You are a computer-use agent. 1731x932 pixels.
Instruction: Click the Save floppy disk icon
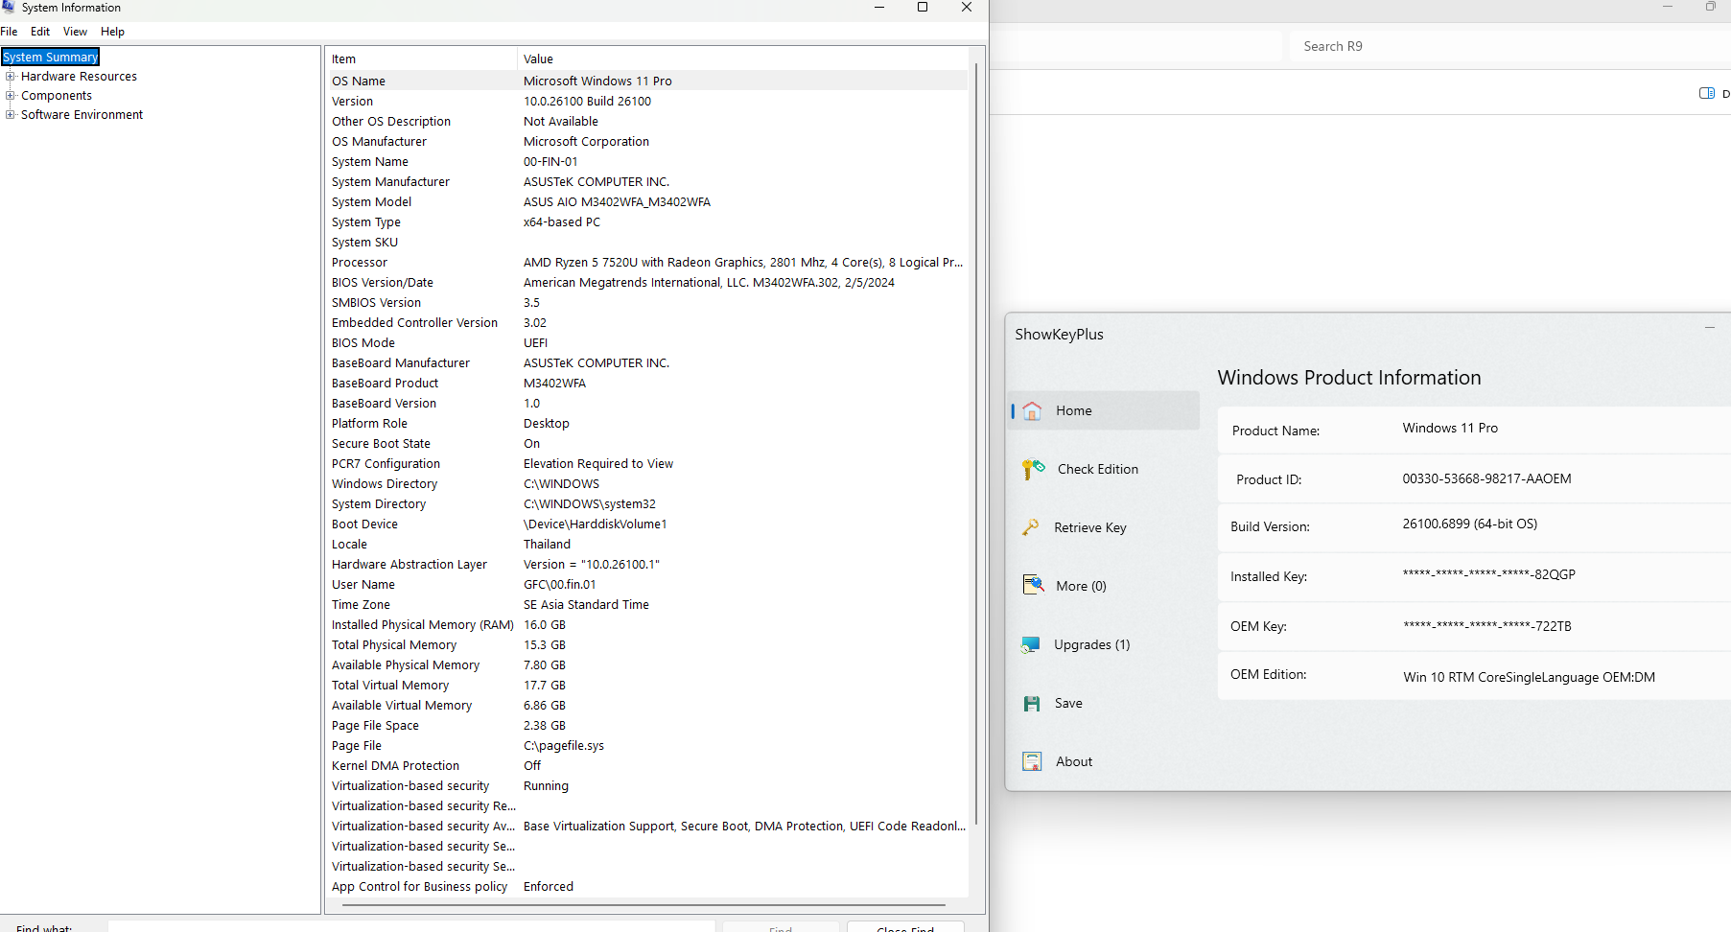[x=1032, y=704]
